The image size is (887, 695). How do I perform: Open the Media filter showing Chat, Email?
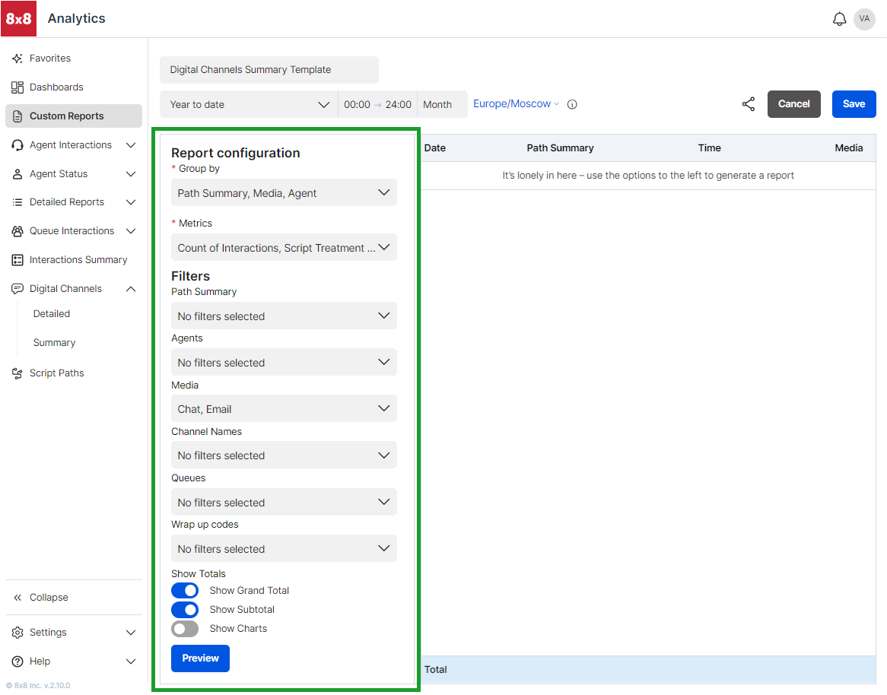click(x=283, y=408)
